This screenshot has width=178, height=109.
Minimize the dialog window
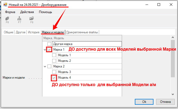pos(147,5)
